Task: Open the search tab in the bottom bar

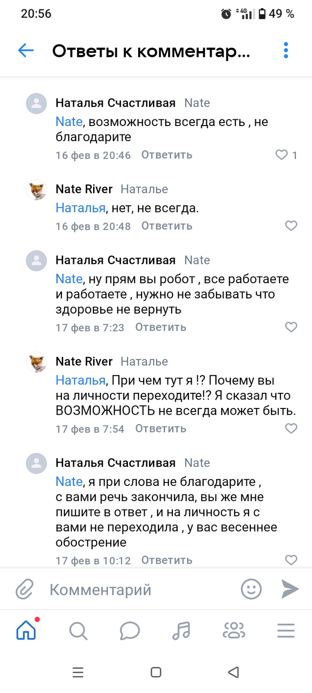Action: coord(78,631)
